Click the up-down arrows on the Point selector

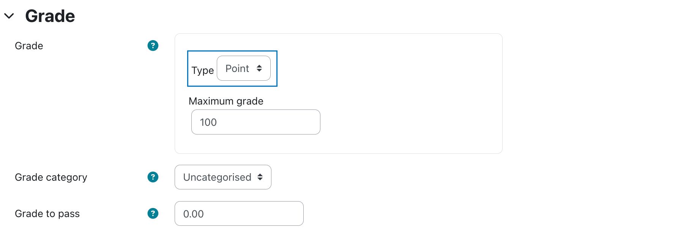pos(259,68)
